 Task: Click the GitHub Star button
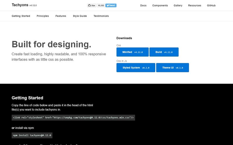coord(91,5)
